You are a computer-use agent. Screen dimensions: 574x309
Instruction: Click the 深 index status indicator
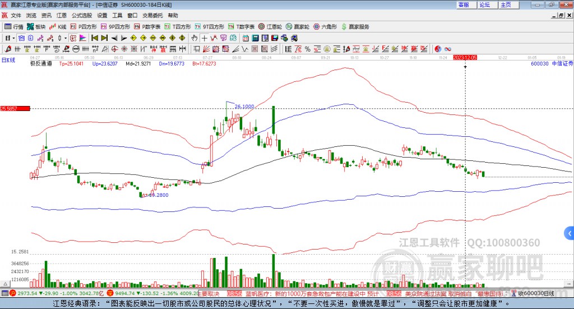pos(110,293)
